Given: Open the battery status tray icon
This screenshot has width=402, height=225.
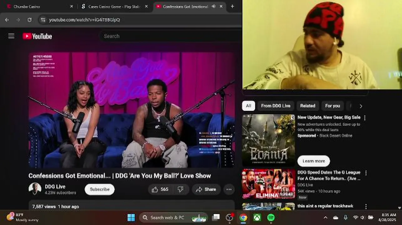Looking at the screenshot, I should pyautogui.click(x=371, y=217).
